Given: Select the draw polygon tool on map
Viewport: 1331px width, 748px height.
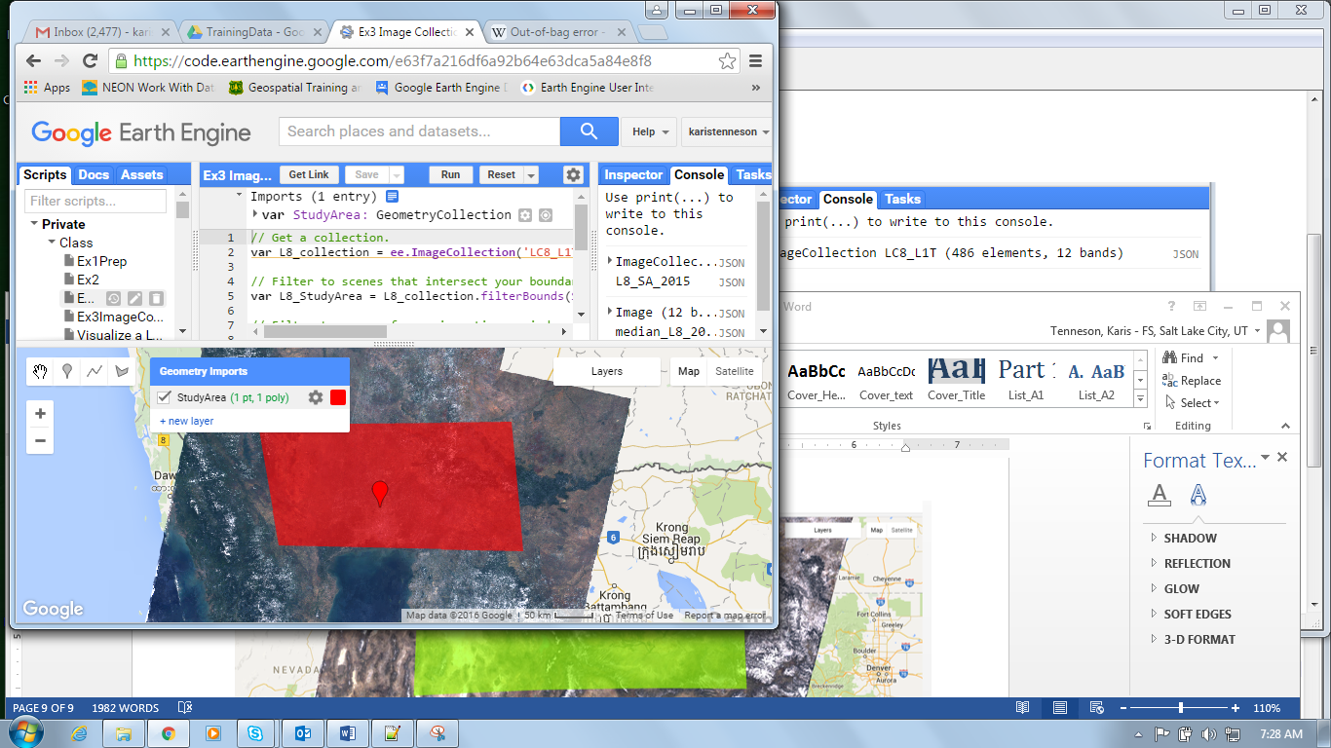Looking at the screenshot, I should (122, 371).
